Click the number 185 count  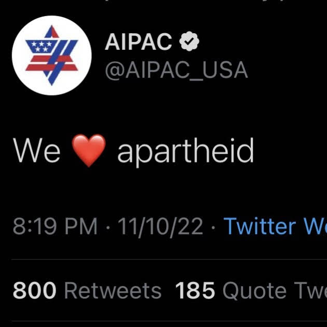pos(195,291)
